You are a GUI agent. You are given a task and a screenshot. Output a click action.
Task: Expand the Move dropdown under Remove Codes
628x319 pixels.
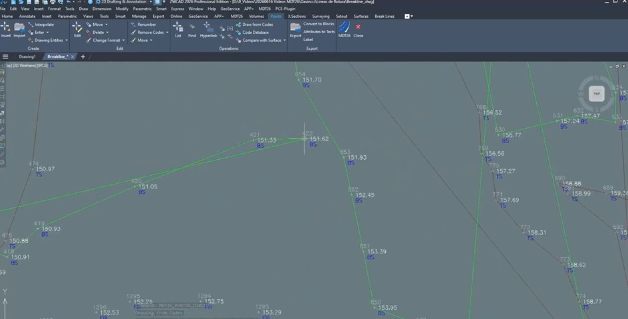point(152,40)
